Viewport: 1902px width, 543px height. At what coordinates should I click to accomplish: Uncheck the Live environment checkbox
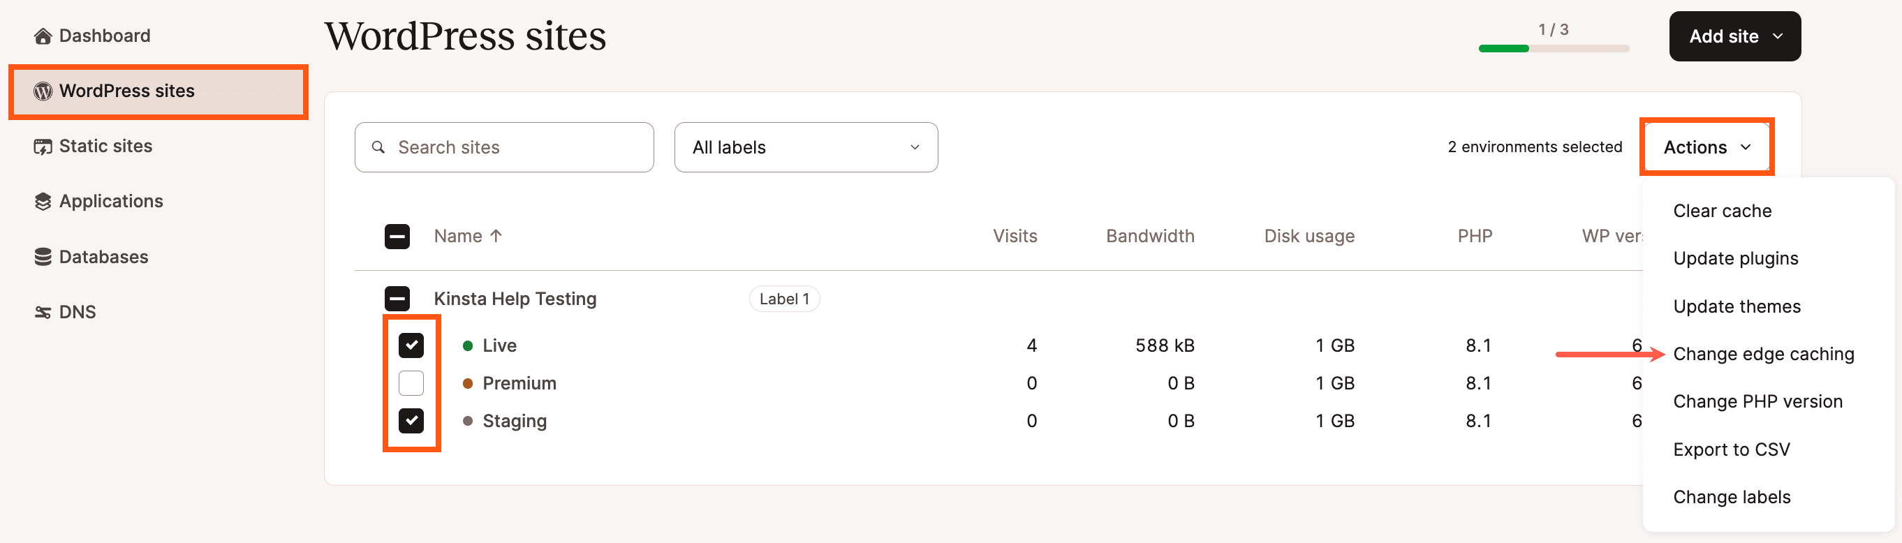click(x=411, y=345)
